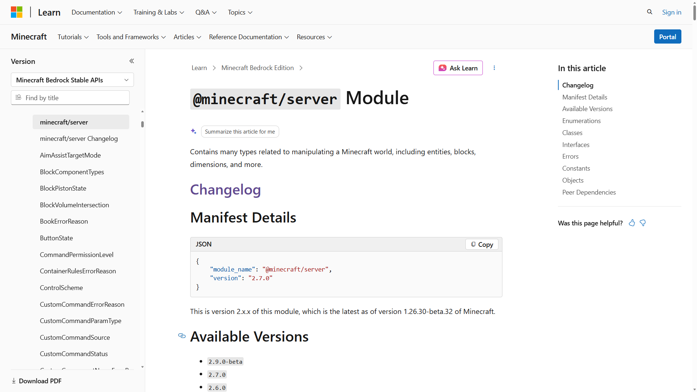The image size is (697, 392).
Task: Open the more actions ellipsis menu
Action: coord(494,68)
